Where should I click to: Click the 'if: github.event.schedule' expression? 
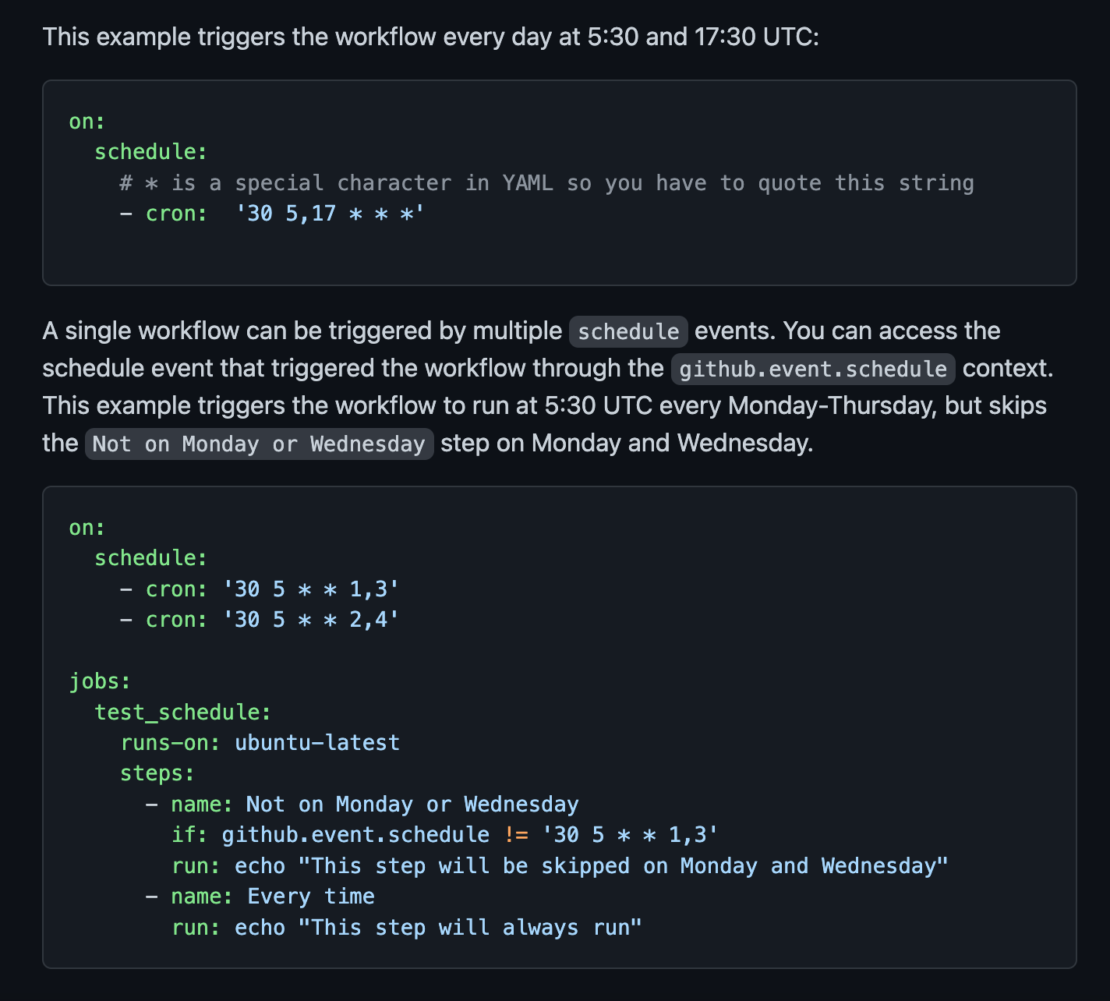coord(331,835)
